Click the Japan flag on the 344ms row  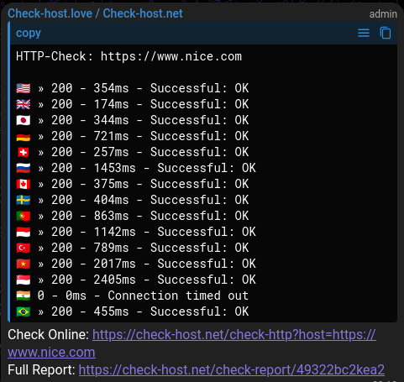click(x=24, y=120)
